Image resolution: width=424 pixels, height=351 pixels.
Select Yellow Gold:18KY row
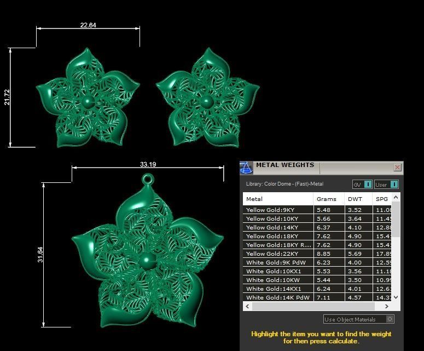pyautogui.click(x=317, y=236)
